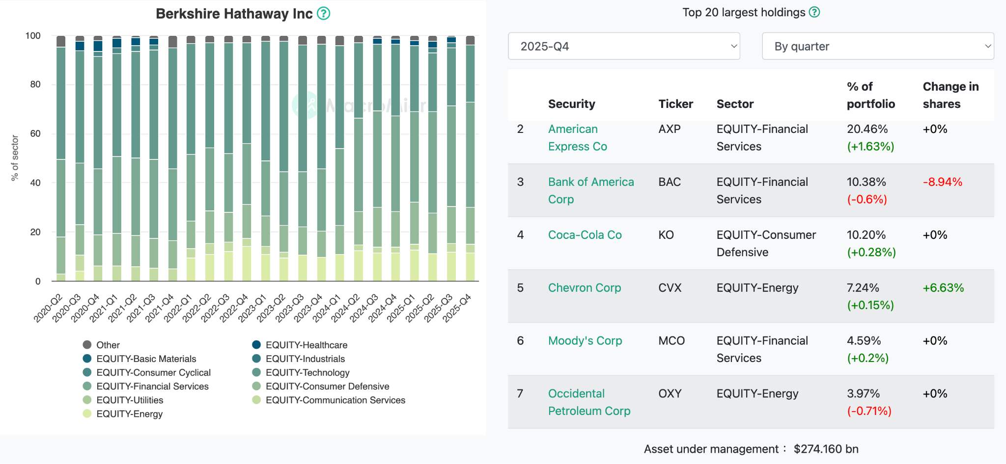Click the 2020-Q2 stacked bar
Screen dimensions: 1006x464
coord(61,158)
